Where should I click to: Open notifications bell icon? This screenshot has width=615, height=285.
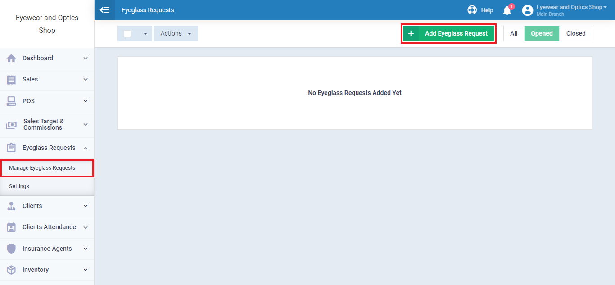pyautogui.click(x=507, y=10)
